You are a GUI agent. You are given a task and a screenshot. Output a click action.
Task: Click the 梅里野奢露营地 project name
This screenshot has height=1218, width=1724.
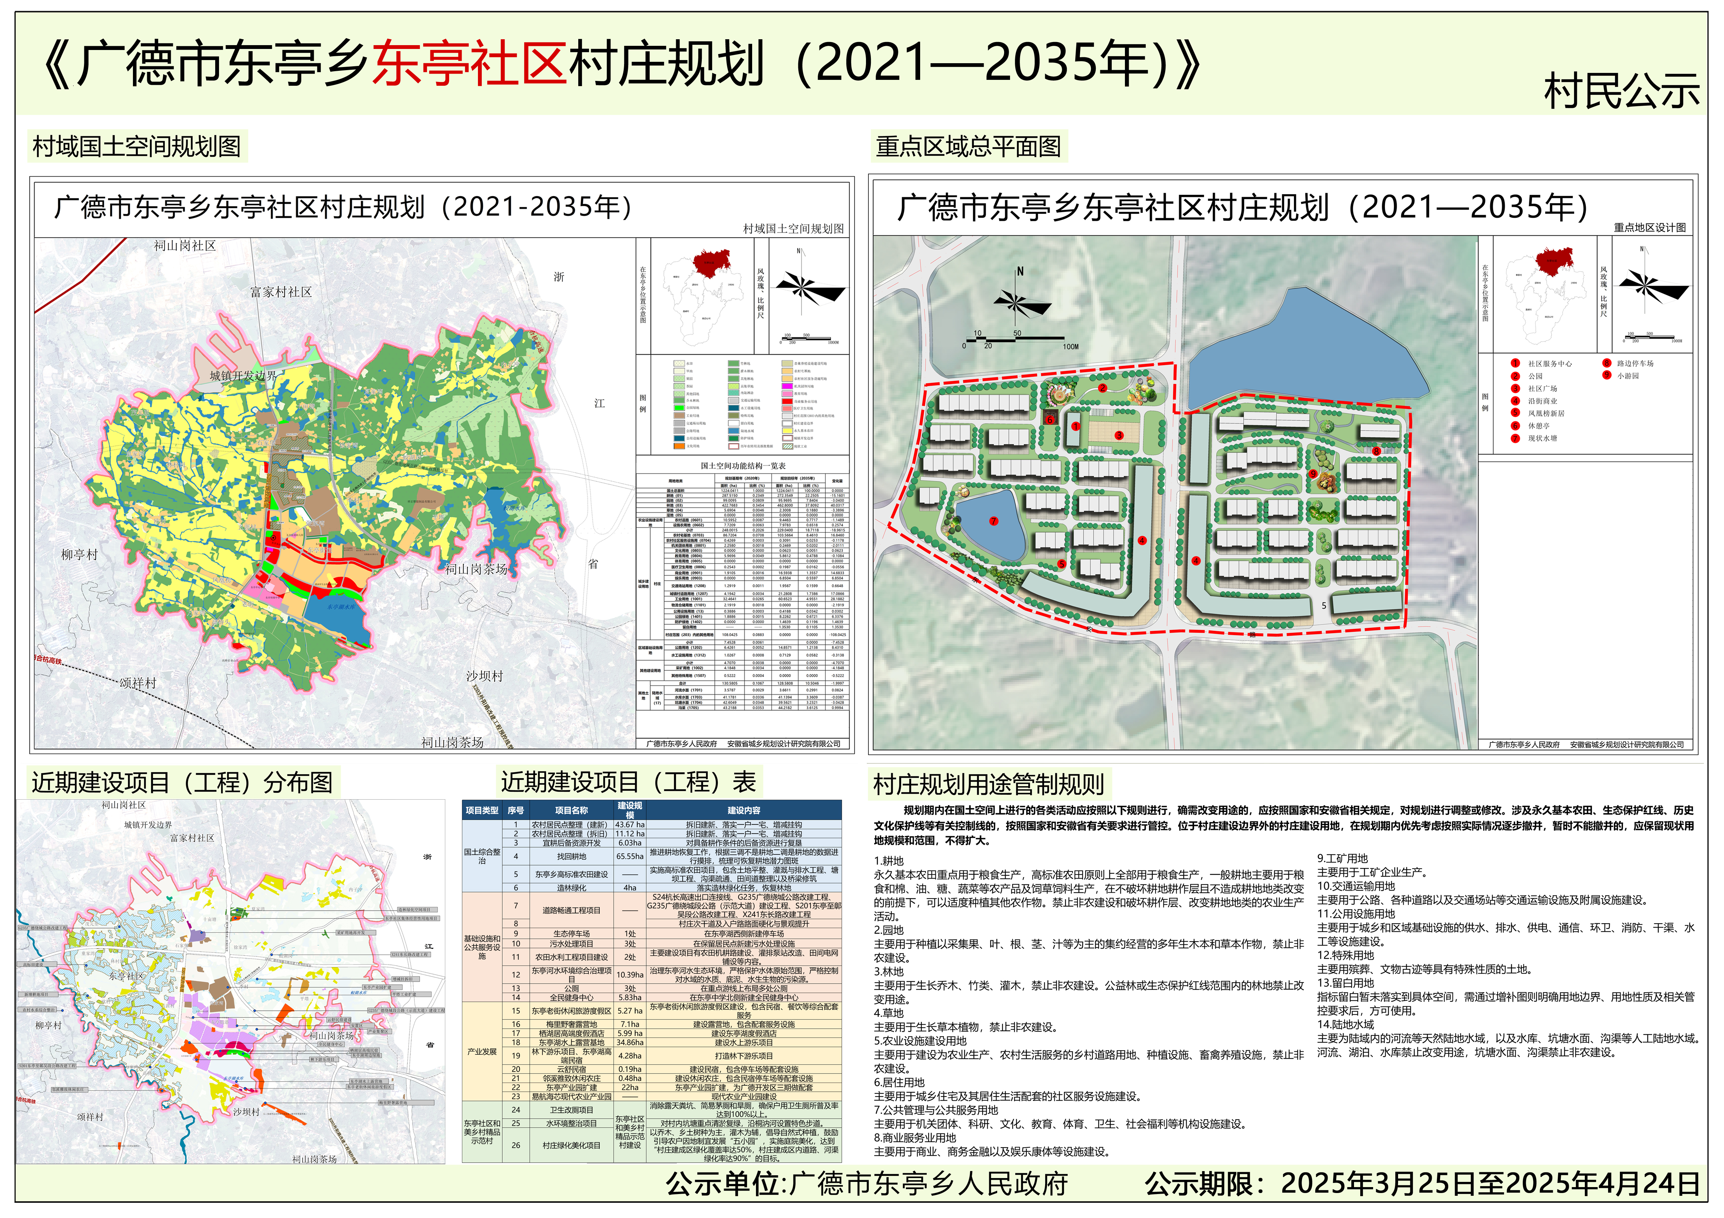pos(571,1024)
